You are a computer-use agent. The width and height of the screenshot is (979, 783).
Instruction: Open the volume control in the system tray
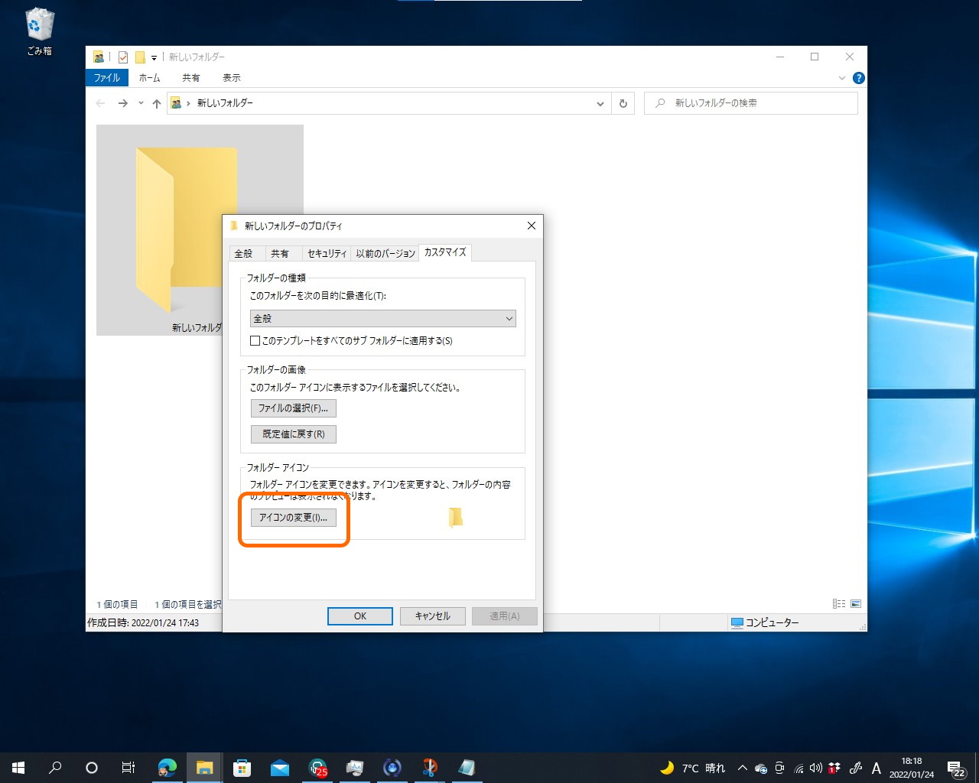815,767
